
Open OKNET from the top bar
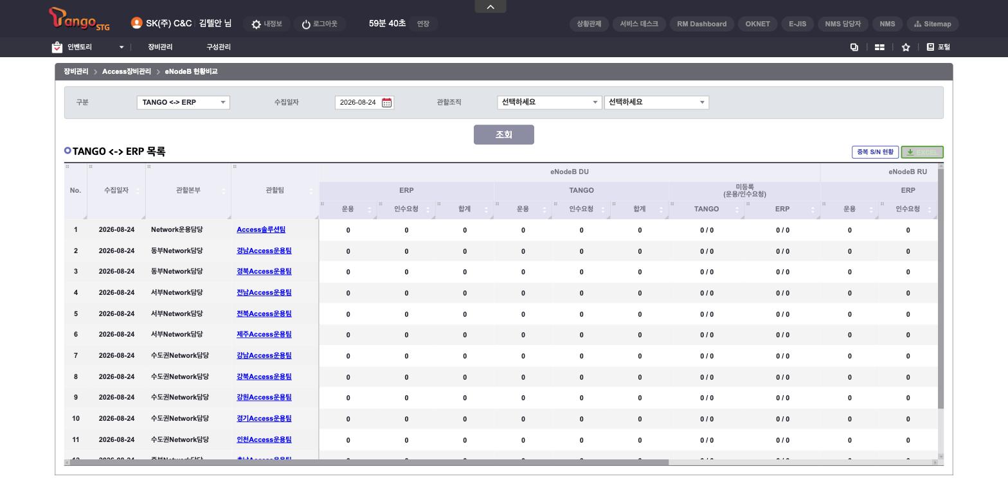pyautogui.click(x=757, y=24)
